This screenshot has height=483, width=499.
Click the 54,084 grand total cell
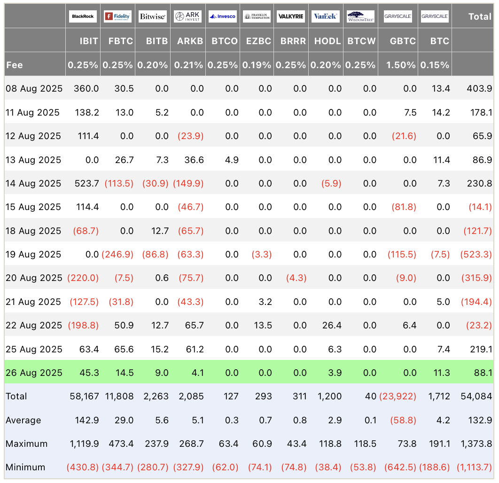(476, 397)
